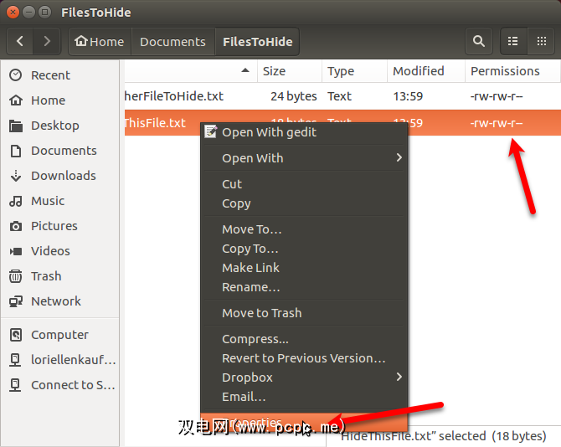Open Downloads folder in sidebar
This screenshot has height=447, width=561.
click(63, 176)
